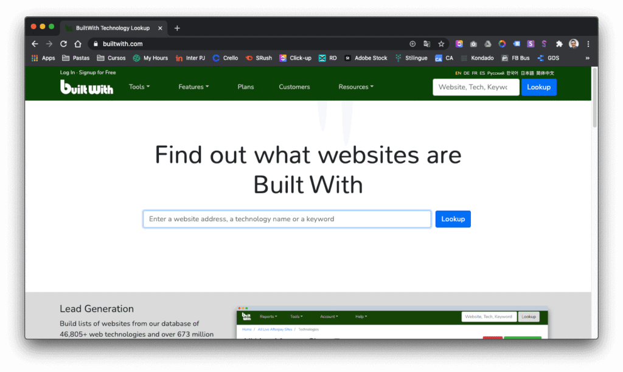The width and height of the screenshot is (623, 372).
Task: Switch site language to ES
Action: click(x=482, y=73)
